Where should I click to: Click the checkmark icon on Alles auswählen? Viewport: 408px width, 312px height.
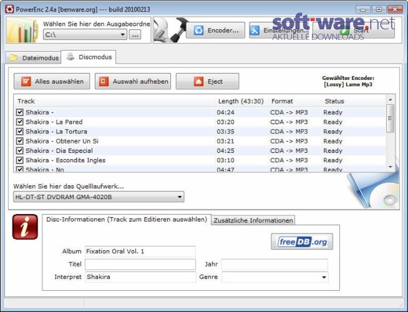pyautogui.click(x=26, y=82)
